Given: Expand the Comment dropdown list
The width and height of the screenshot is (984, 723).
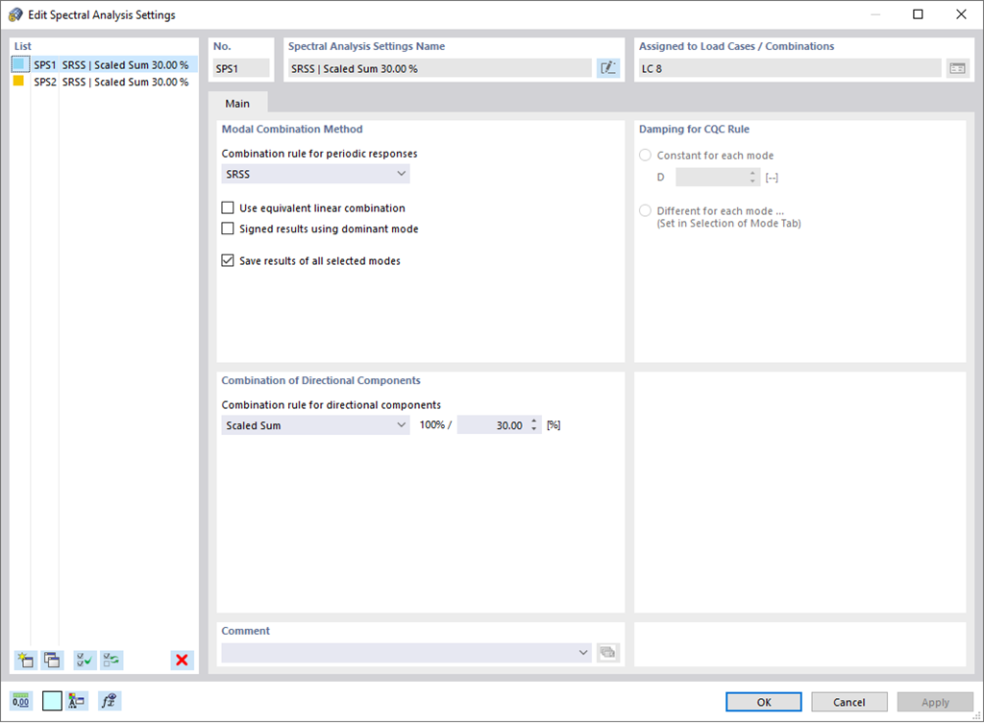Looking at the screenshot, I should point(583,652).
